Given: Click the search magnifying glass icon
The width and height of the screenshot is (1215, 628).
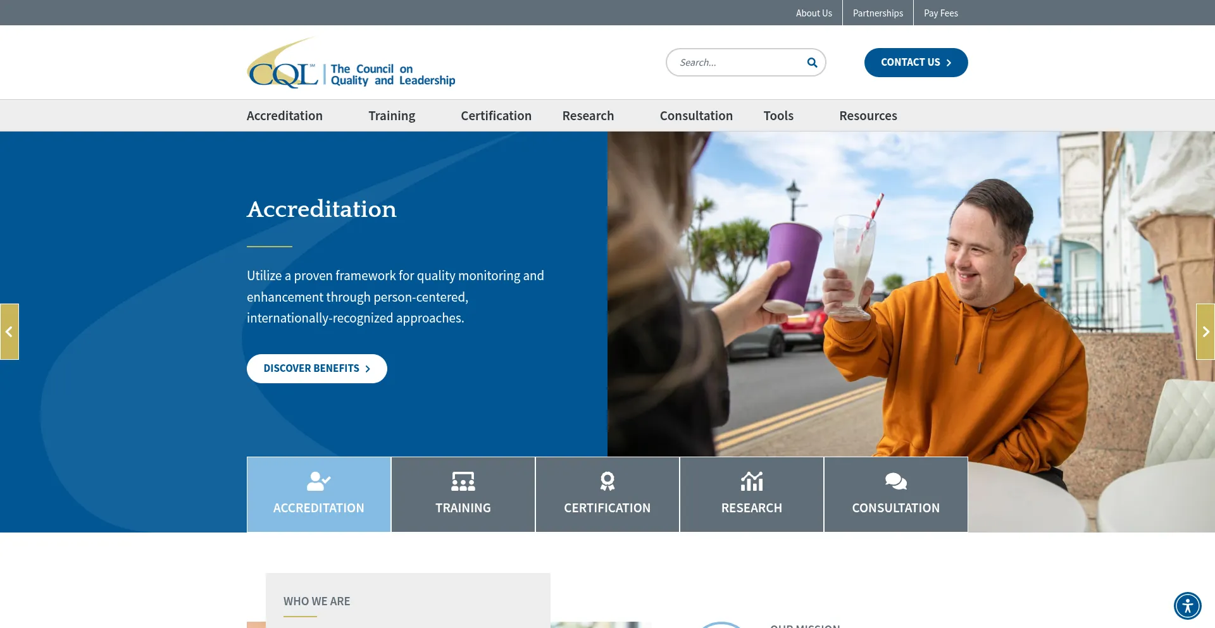Looking at the screenshot, I should pos(812,63).
